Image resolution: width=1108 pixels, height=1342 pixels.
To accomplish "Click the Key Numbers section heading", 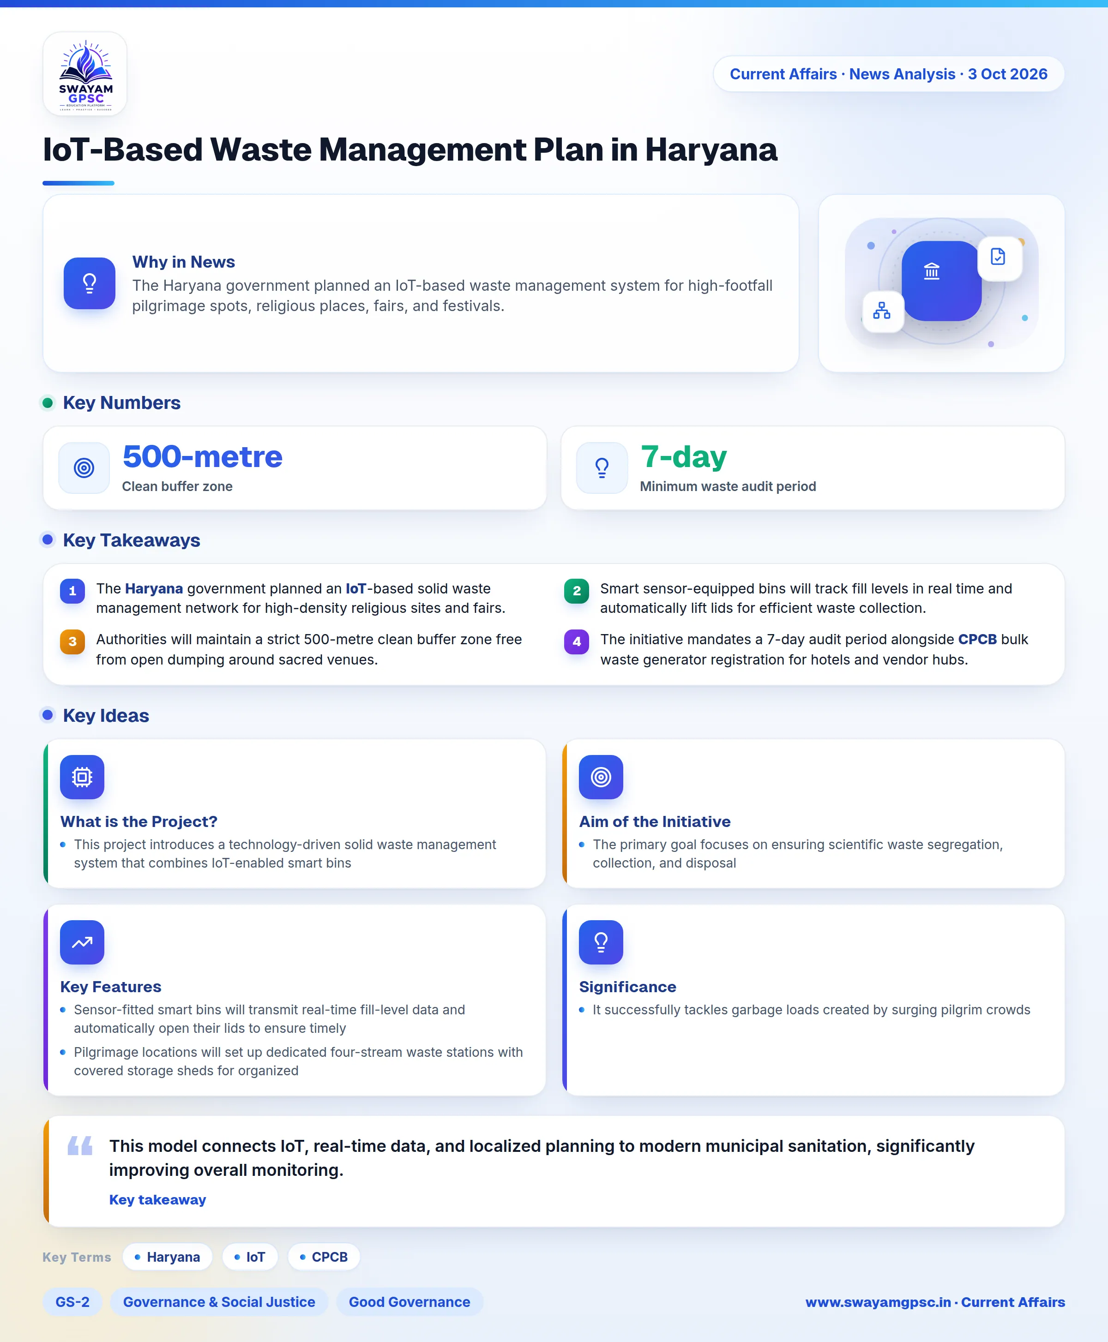I will point(122,402).
